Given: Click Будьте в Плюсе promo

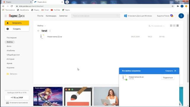Looking at the screenshot, I should coord(165,16).
